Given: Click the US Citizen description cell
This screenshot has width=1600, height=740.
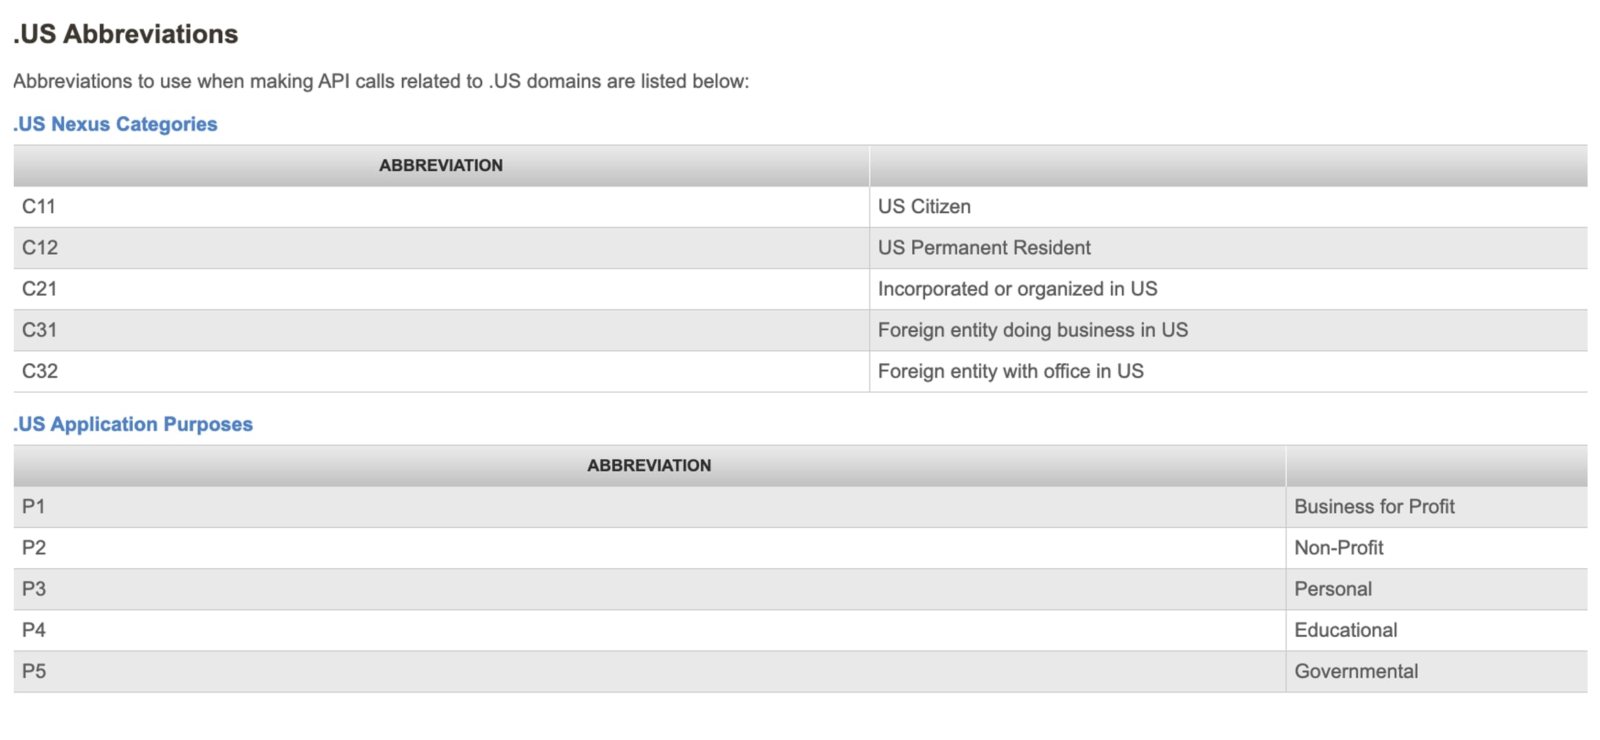Looking at the screenshot, I should tap(924, 206).
